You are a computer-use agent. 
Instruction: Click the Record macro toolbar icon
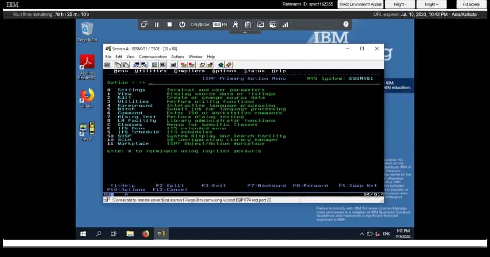click(184, 64)
